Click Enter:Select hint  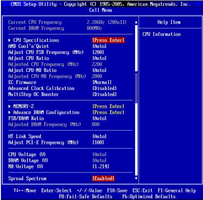(x=56, y=190)
